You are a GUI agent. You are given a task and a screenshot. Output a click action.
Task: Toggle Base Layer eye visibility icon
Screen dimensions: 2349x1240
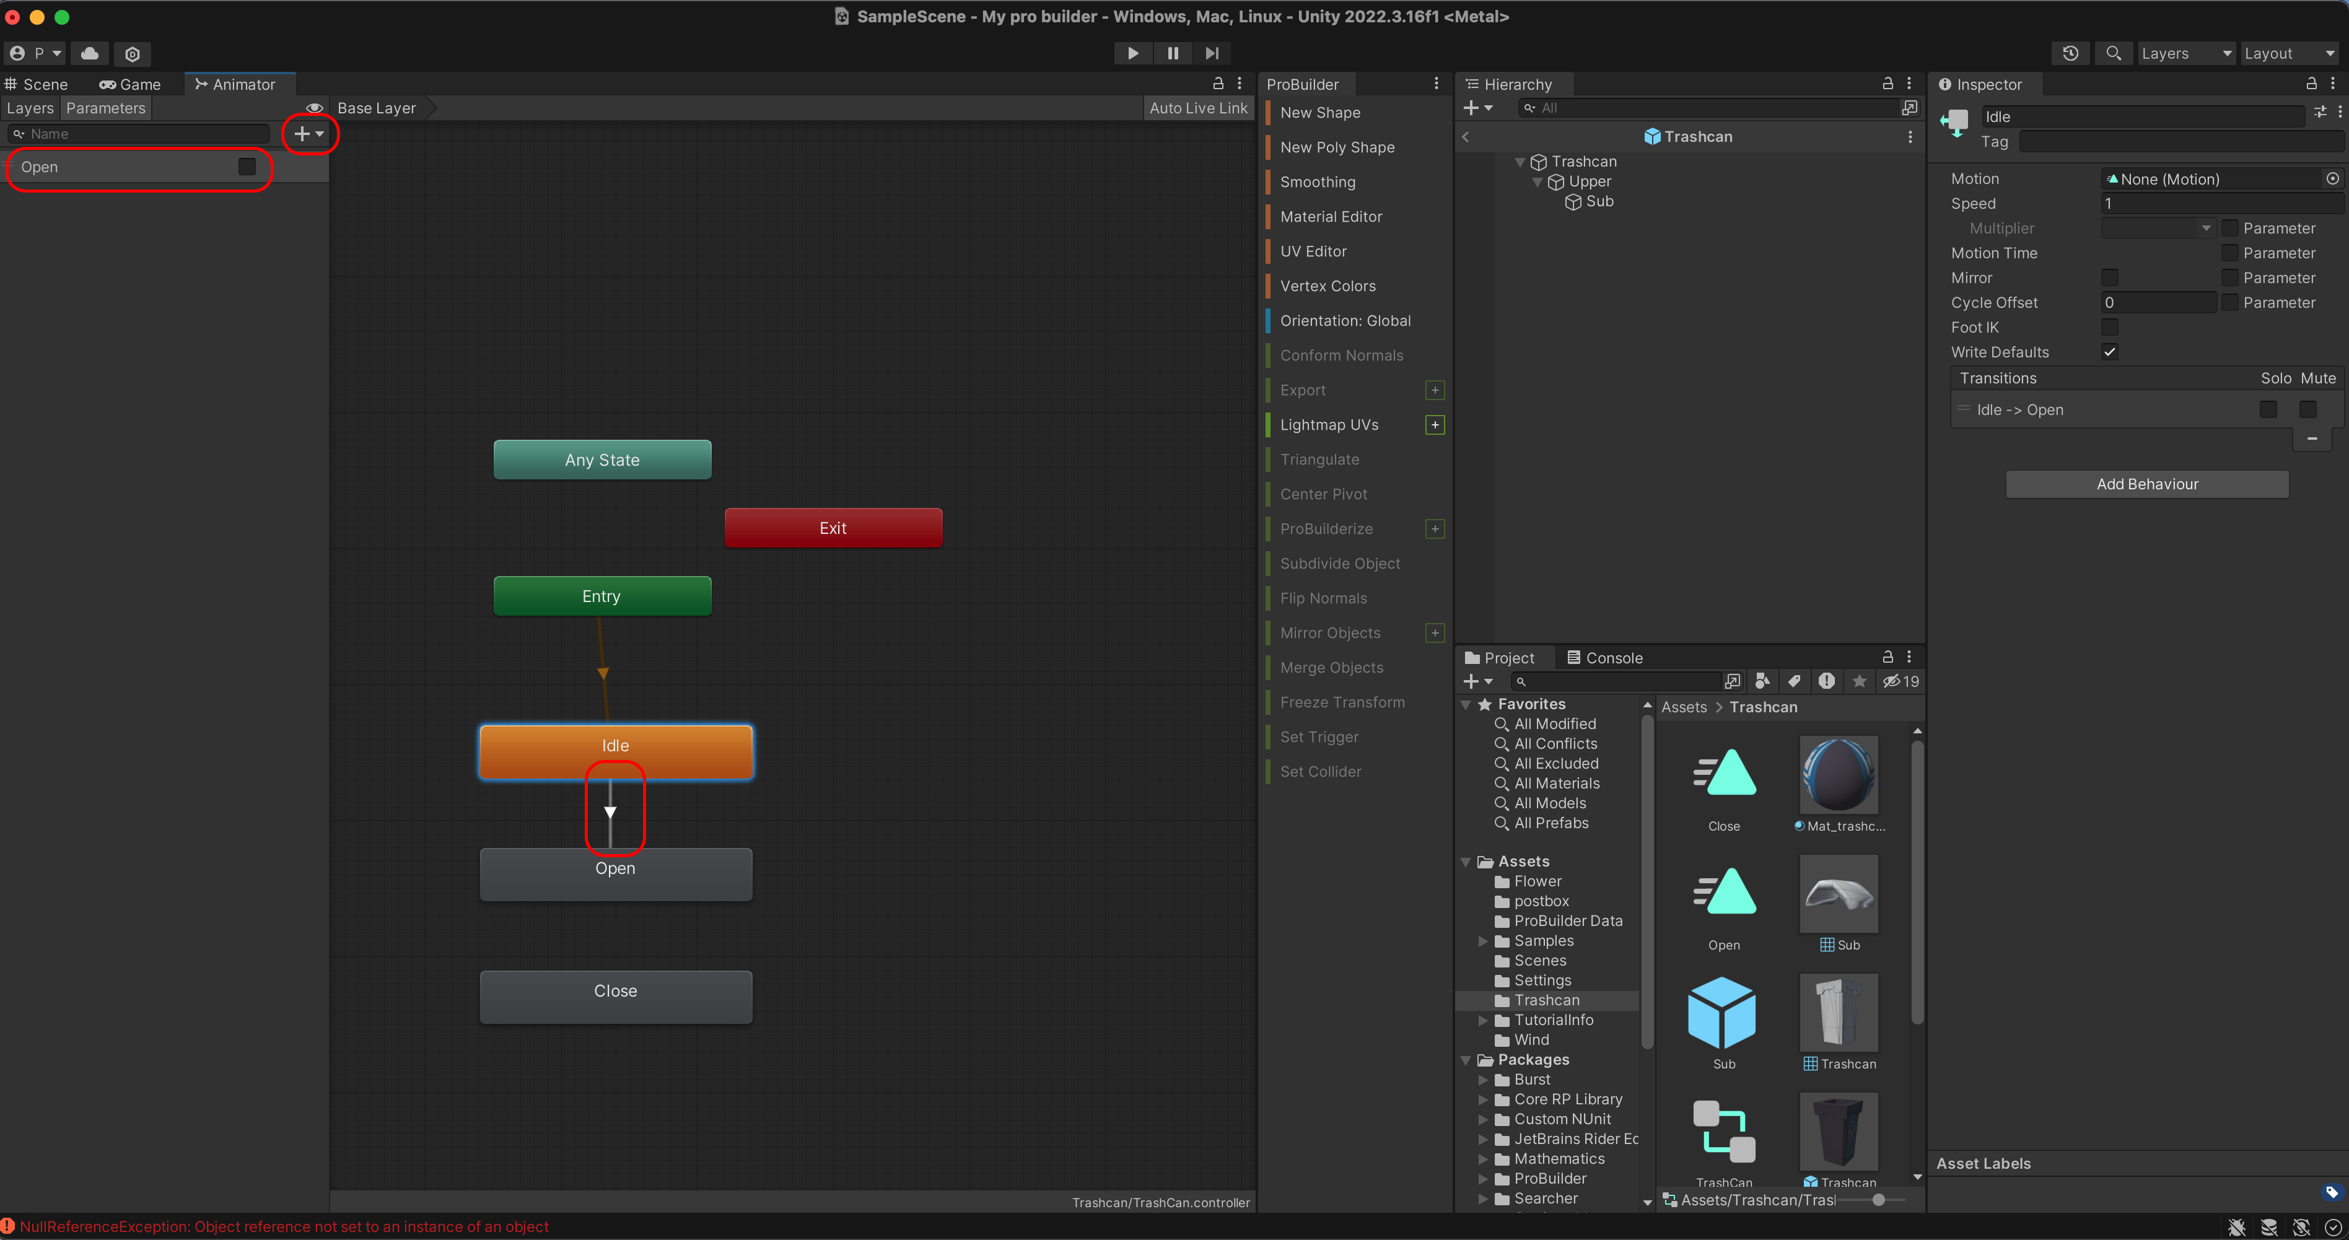pos(315,108)
